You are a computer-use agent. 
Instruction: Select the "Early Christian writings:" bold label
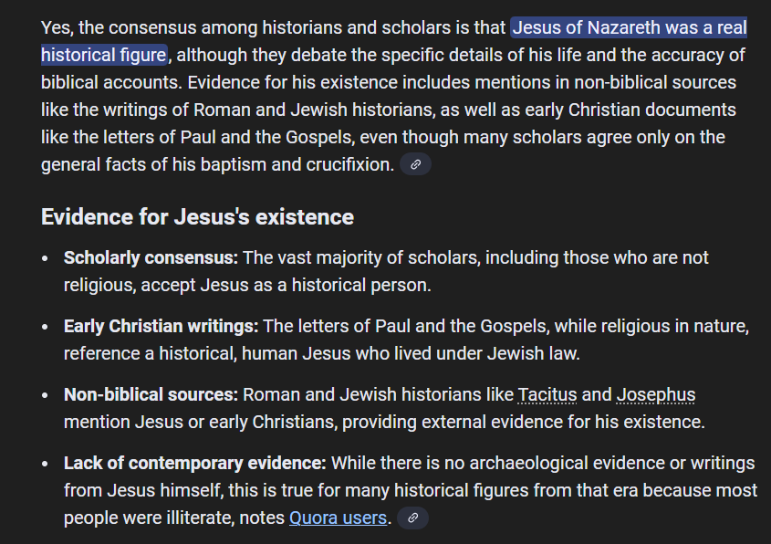[x=161, y=326]
